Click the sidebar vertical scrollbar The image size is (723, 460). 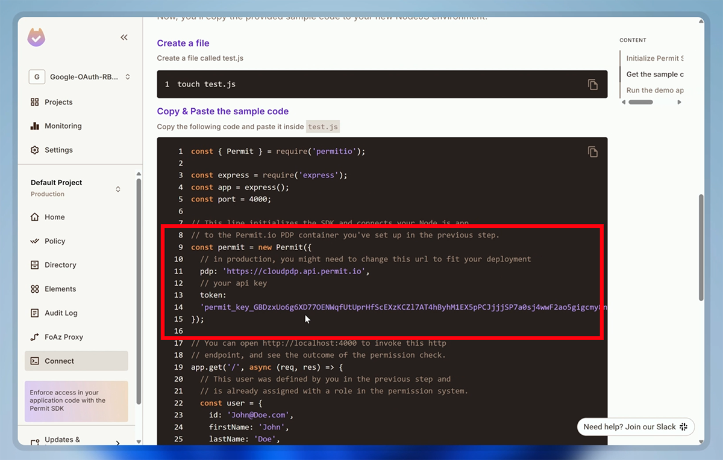pyautogui.click(x=139, y=292)
